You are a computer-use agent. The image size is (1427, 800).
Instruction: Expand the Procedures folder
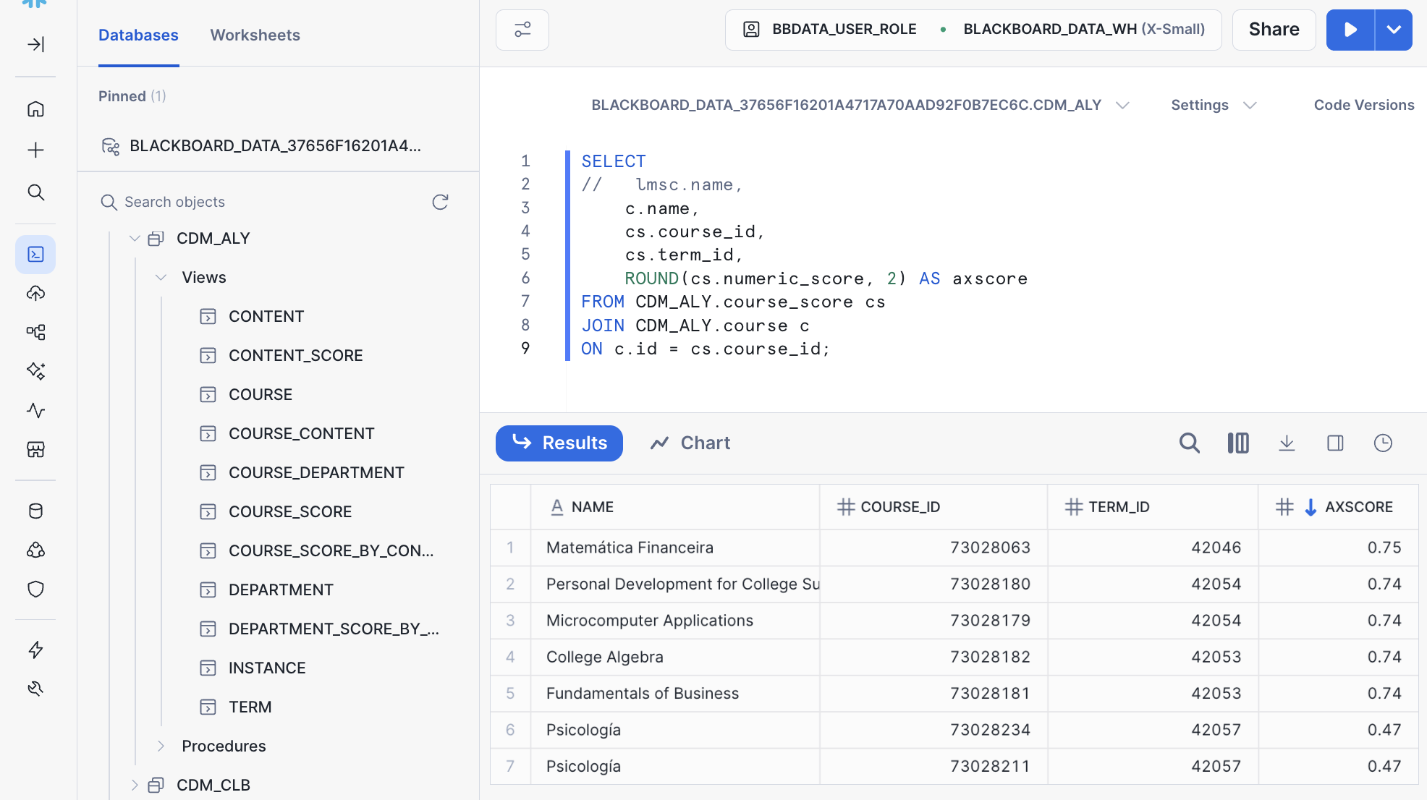(x=161, y=746)
